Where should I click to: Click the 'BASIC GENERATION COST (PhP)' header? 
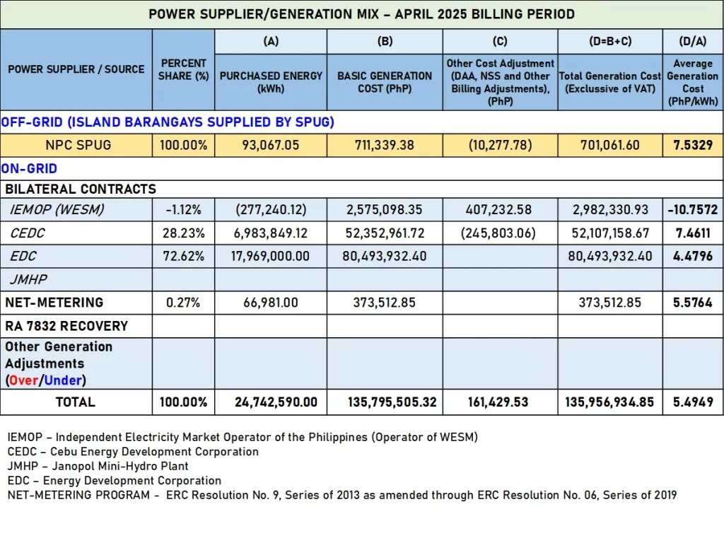click(385, 82)
